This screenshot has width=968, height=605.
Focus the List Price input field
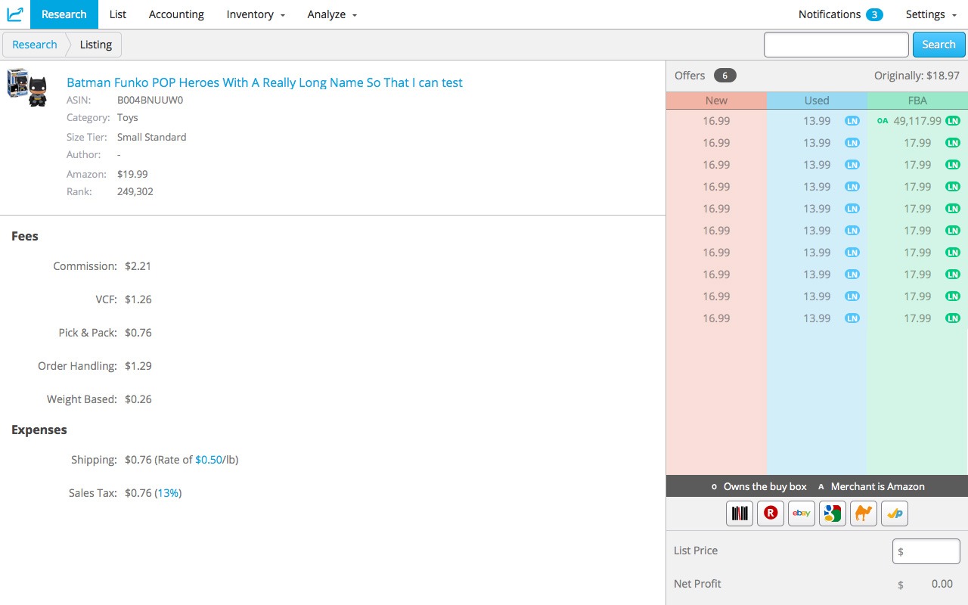coord(926,551)
